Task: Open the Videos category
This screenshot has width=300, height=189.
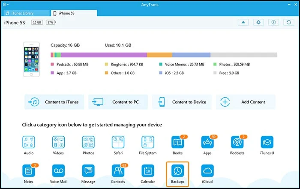Action: click(x=58, y=142)
